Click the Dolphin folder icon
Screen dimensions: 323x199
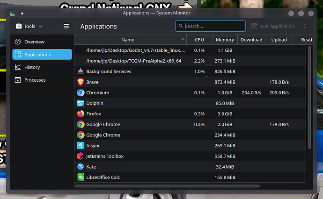pyautogui.click(x=81, y=103)
